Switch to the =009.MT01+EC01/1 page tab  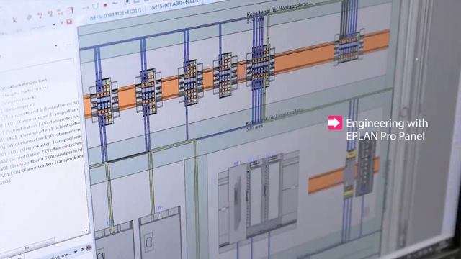[116, 14]
